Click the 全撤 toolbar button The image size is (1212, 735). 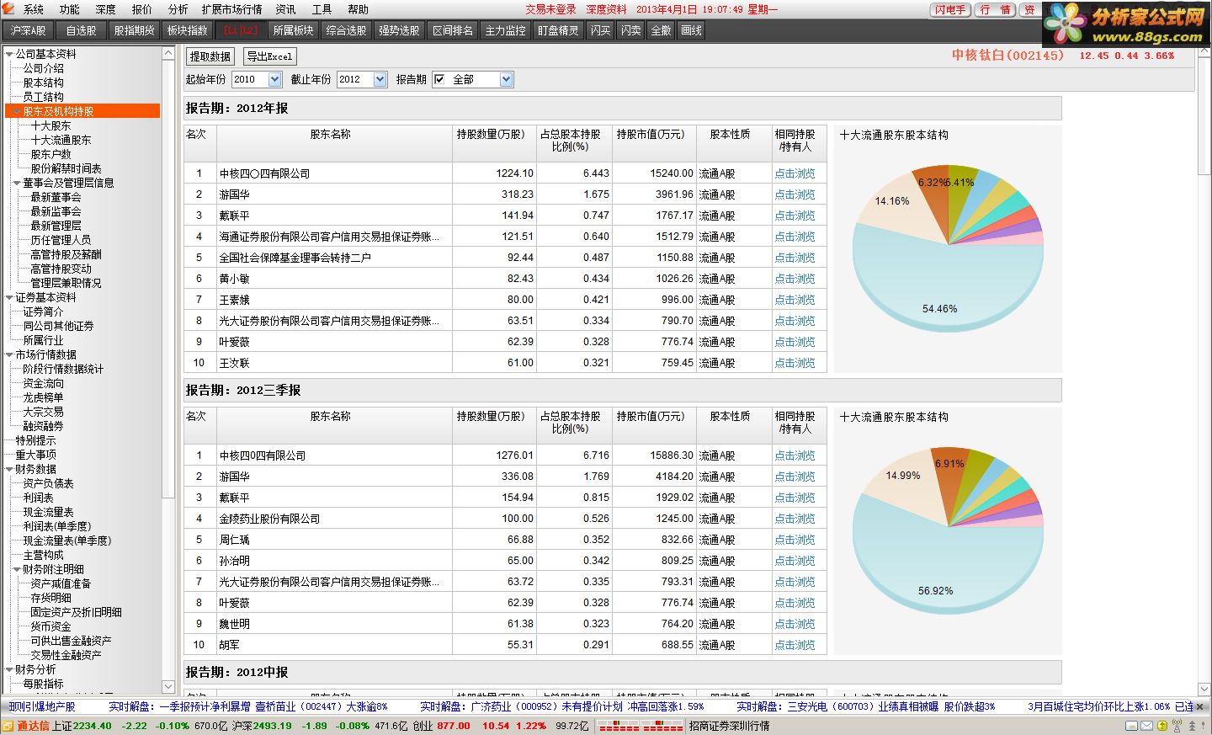[x=662, y=30]
